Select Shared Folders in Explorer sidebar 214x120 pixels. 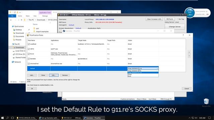19,58
